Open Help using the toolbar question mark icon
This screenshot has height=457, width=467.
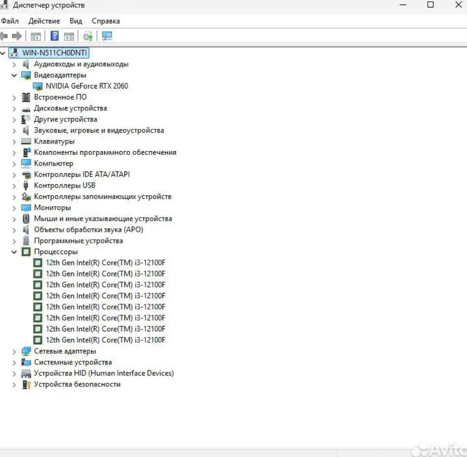pos(54,36)
